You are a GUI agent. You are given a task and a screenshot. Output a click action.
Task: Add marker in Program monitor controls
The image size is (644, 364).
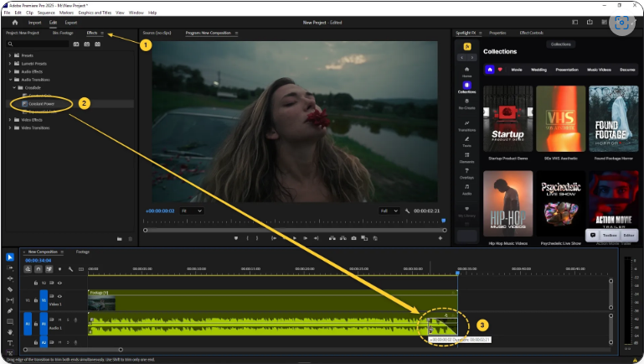(x=236, y=238)
